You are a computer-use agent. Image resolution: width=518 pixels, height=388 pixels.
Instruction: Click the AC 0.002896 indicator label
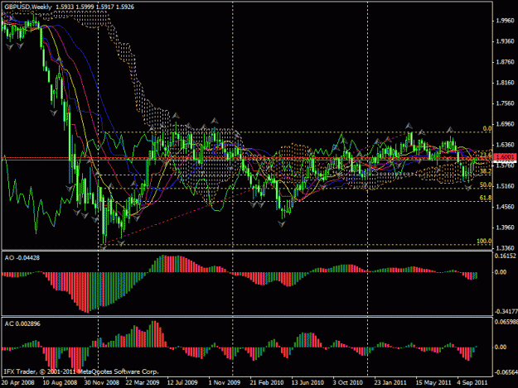(x=22, y=323)
